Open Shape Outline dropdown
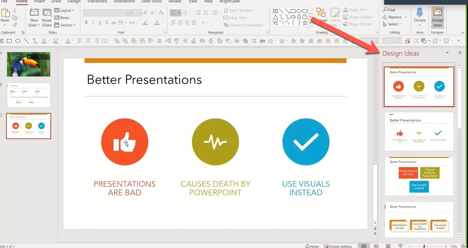The image size is (468, 248). point(360,17)
